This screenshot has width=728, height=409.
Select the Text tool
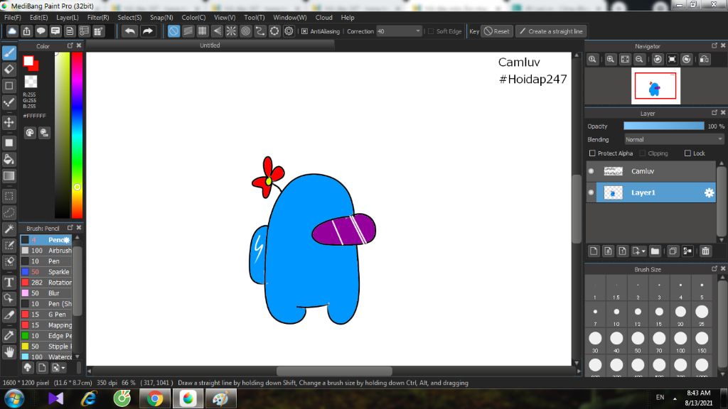9,282
